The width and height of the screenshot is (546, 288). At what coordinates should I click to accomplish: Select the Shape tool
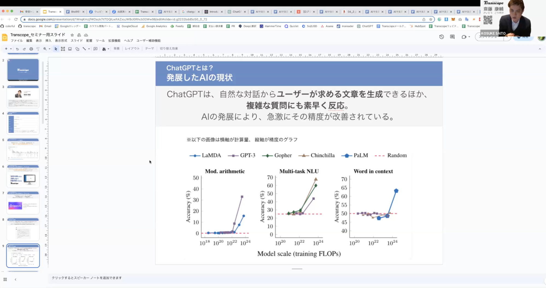[x=77, y=49]
